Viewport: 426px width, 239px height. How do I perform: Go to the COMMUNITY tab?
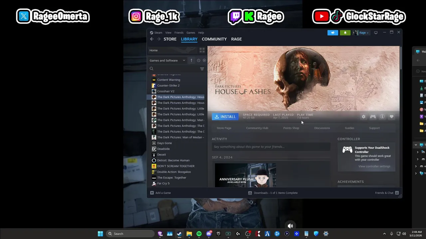tap(214, 39)
